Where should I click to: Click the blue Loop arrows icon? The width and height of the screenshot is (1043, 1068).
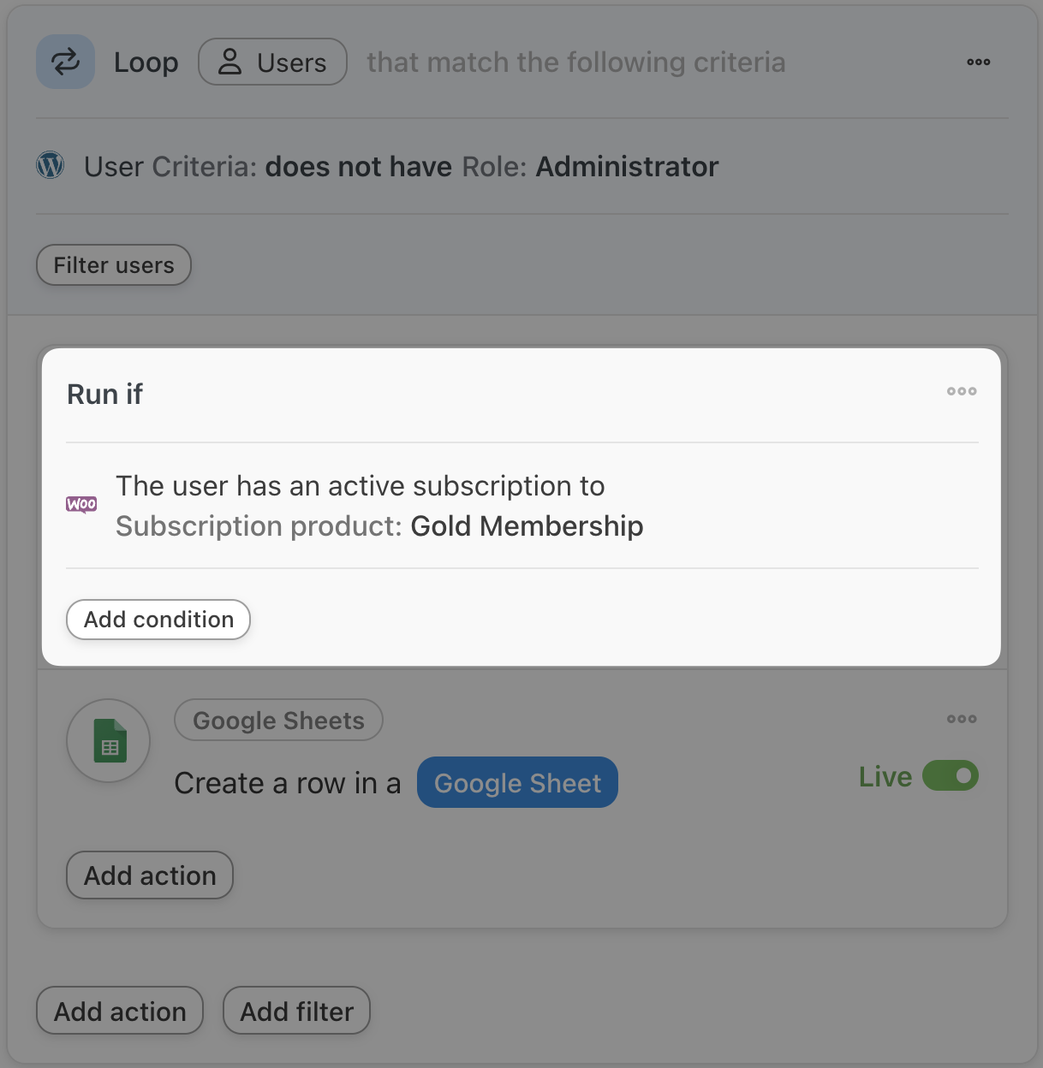click(x=65, y=62)
